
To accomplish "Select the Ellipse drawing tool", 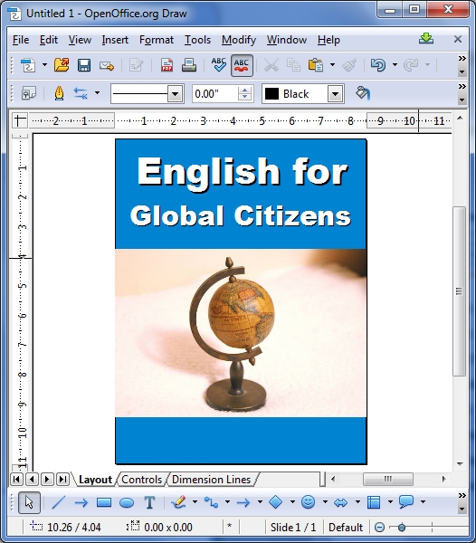I will pyautogui.click(x=127, y=502).
